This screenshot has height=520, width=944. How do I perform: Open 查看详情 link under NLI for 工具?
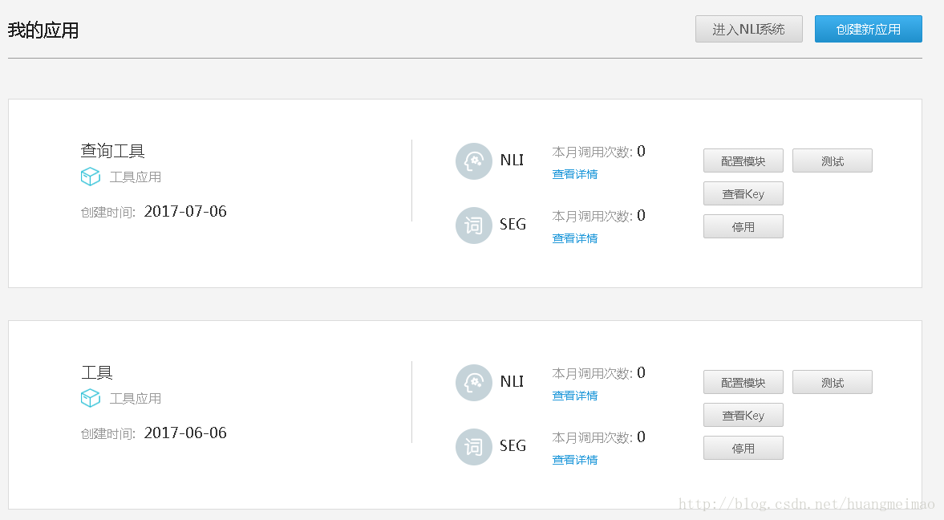click(x=575, y=396)
